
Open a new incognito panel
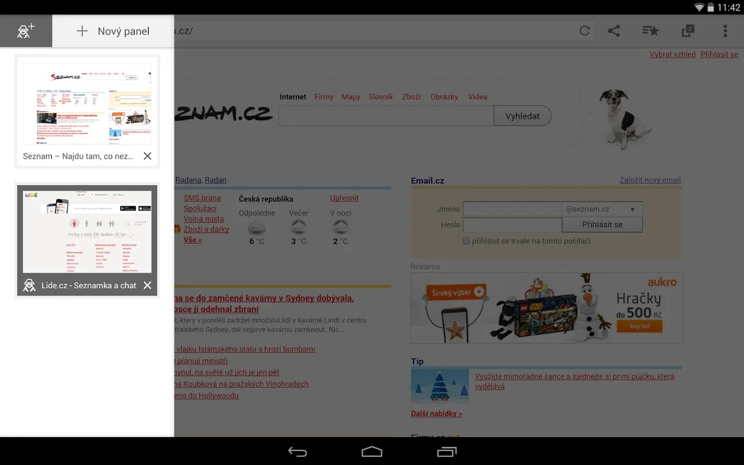pos(26,31)
